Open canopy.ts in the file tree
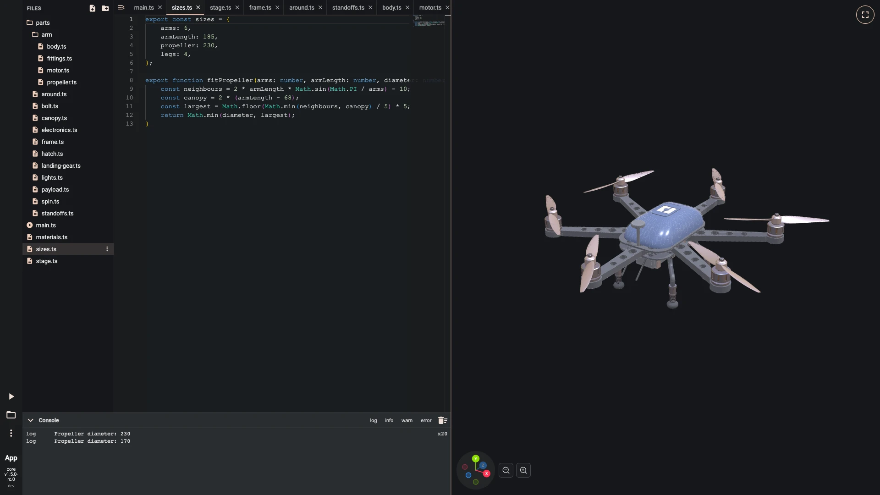This screenshot has width=880, height=495. click(68, 118)
